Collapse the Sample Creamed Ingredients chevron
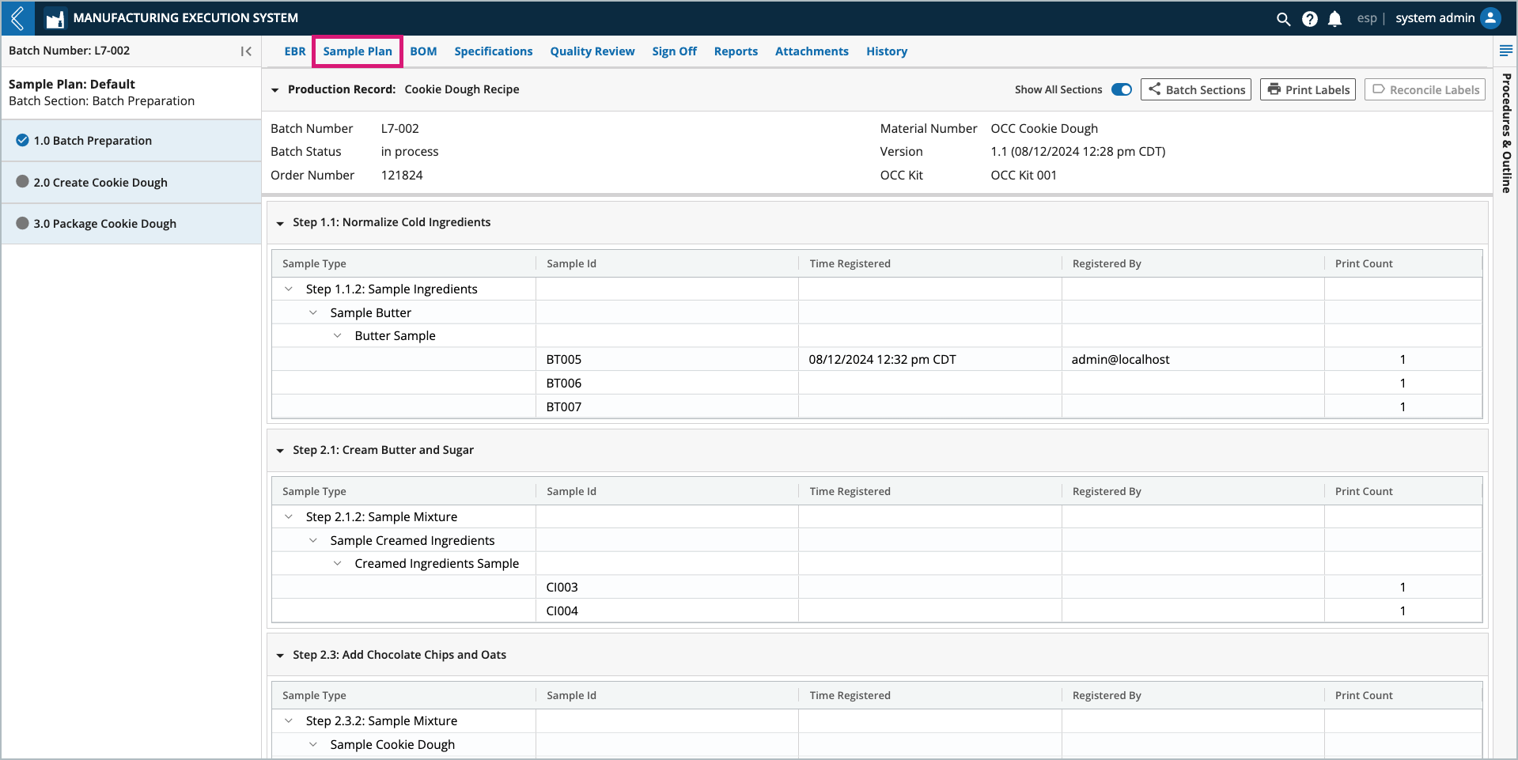Image resolution: width=1518 pixels, height=760 pixels. [x=313, y=540]
